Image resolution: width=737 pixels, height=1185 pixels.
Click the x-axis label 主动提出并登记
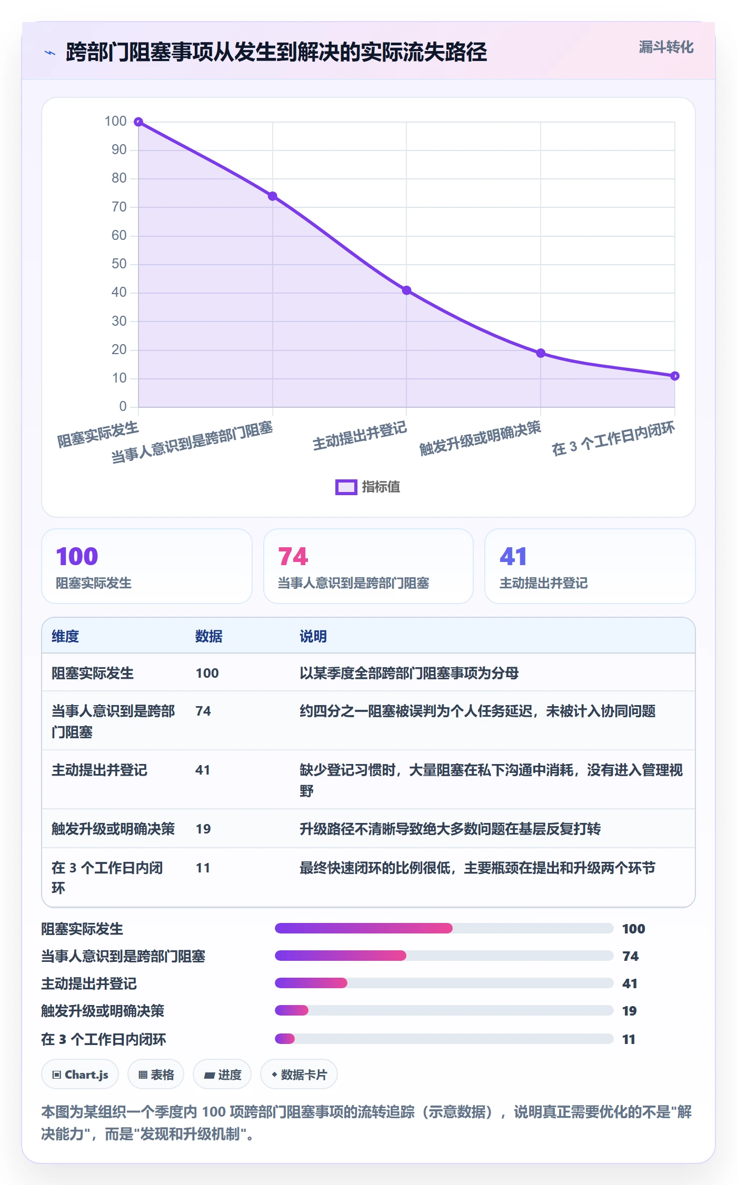tap(360, 437)
